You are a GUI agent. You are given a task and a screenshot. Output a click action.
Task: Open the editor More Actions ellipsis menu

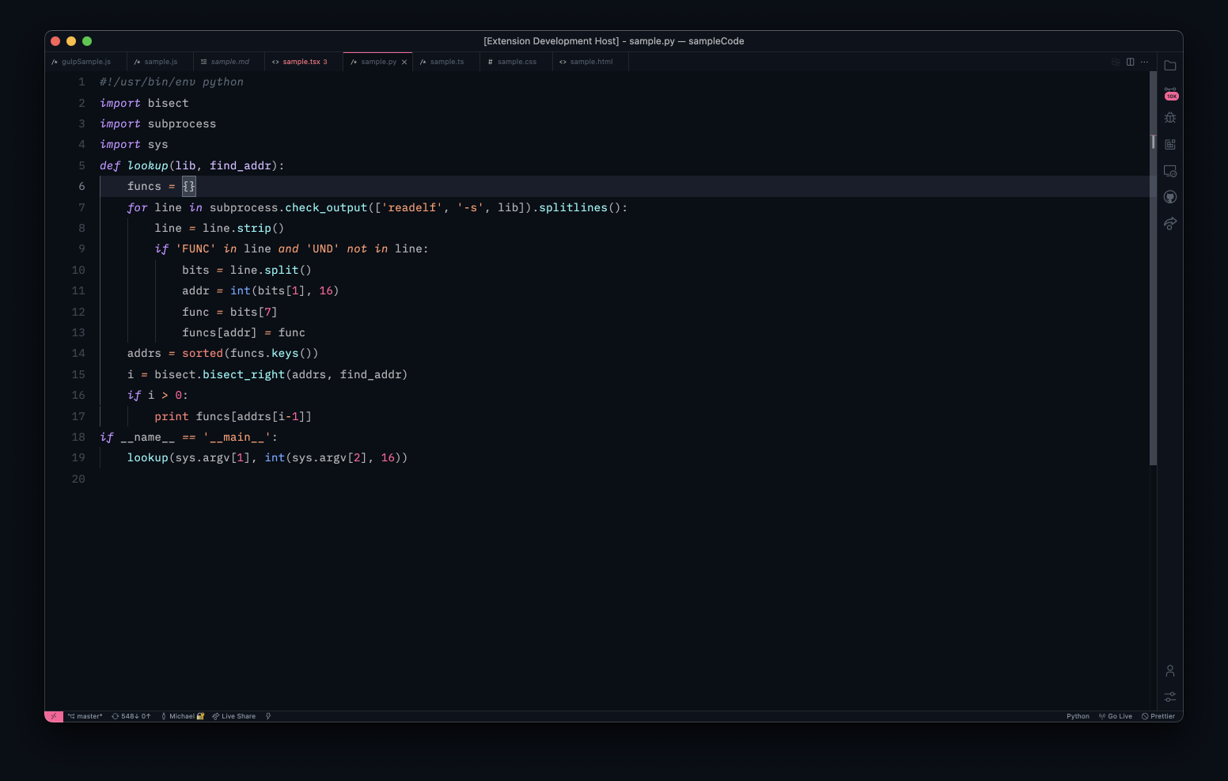tap(1144, 62)
